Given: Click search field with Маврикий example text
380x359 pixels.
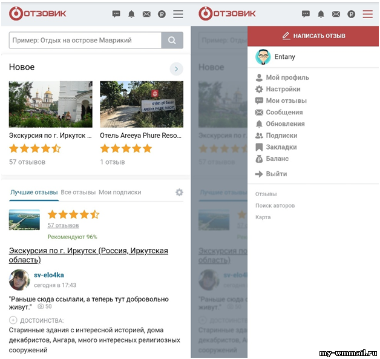Looking at the screenshot, I should [85, 40].
